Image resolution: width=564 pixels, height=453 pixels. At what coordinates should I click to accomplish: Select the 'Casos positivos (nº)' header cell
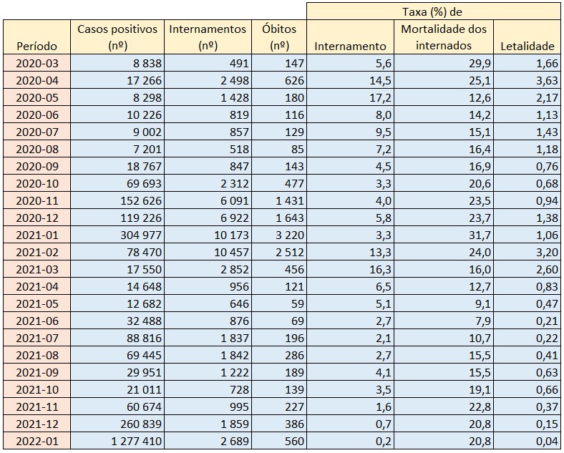pos(116,37)
